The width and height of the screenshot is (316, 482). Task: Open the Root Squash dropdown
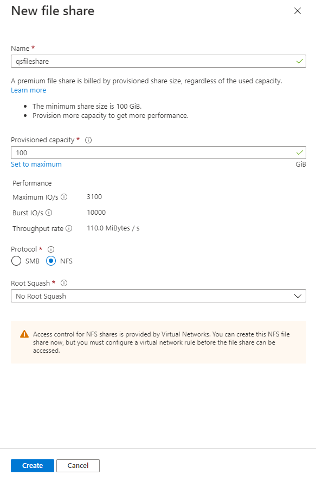(x=158, y=296)
